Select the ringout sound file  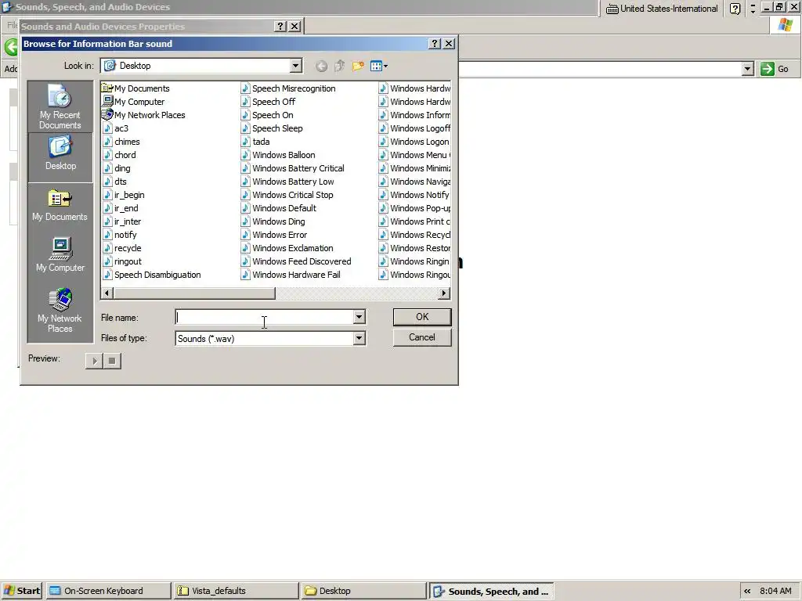121,261
